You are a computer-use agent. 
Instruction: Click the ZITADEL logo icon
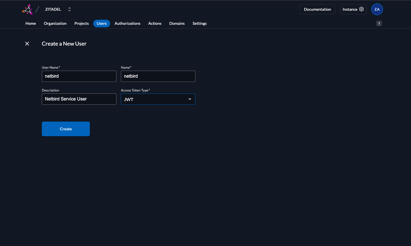[27, 9]
